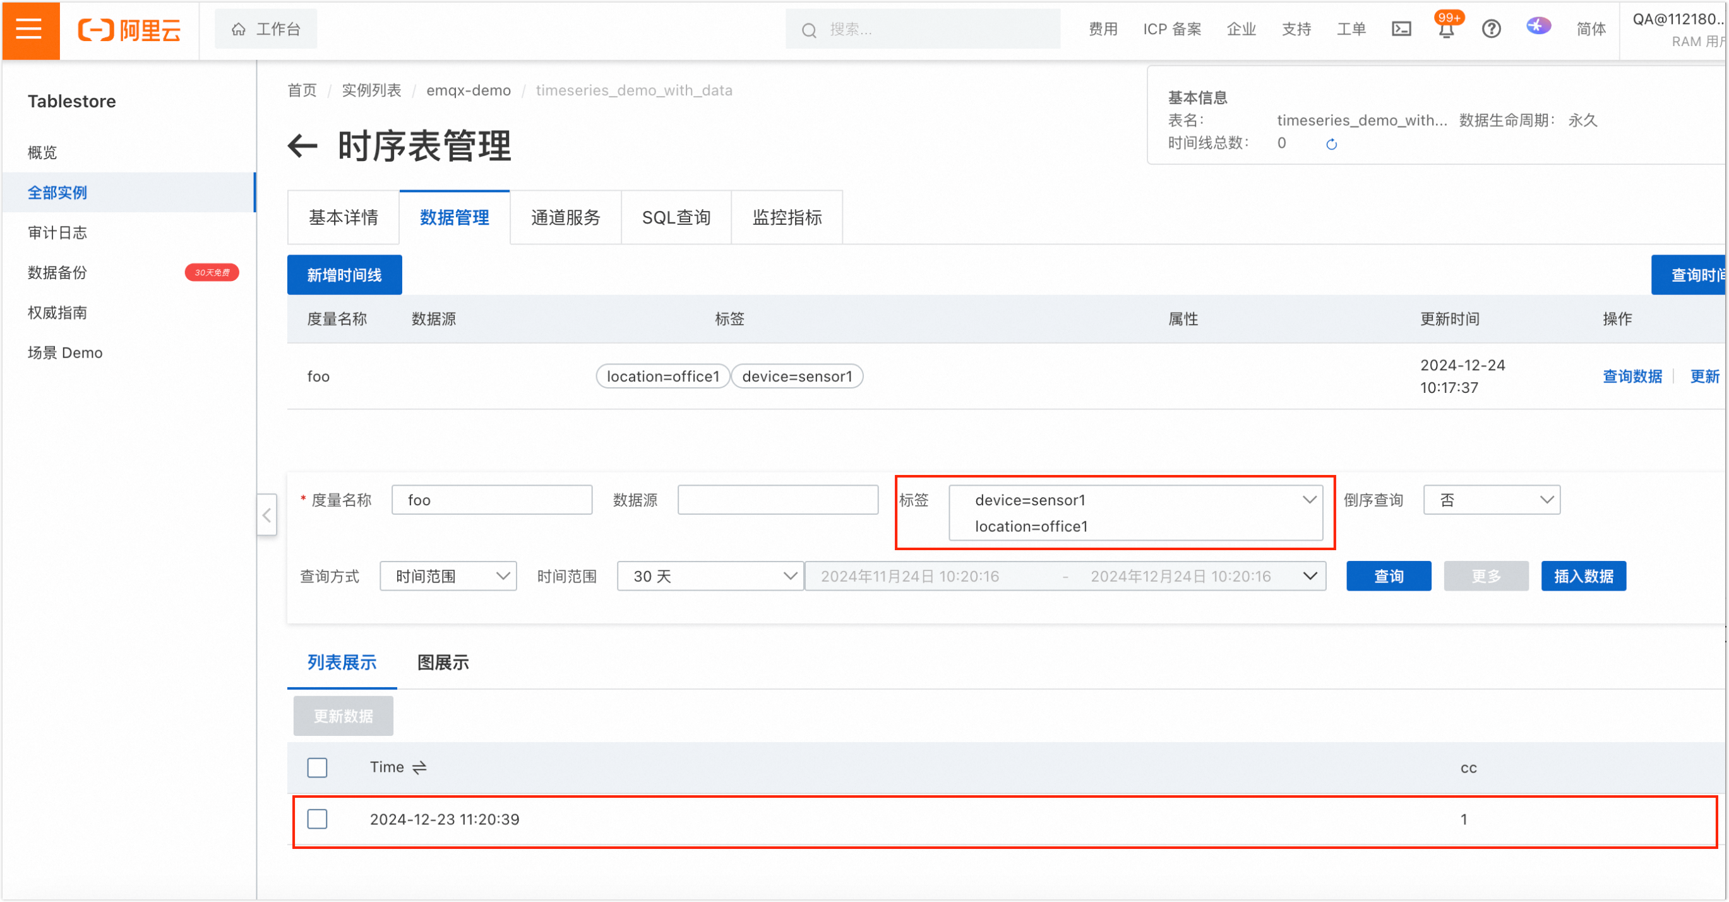
Task: Click the 查询数据 link for foo
Action: click(1632, 376)
